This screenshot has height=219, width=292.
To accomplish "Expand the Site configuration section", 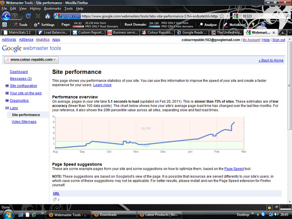I will [7, 86].
